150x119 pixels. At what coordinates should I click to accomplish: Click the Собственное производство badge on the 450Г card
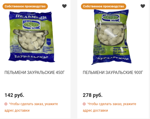(x=25, y=6)
